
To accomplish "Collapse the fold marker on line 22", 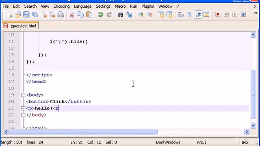I will click(23, 115).
